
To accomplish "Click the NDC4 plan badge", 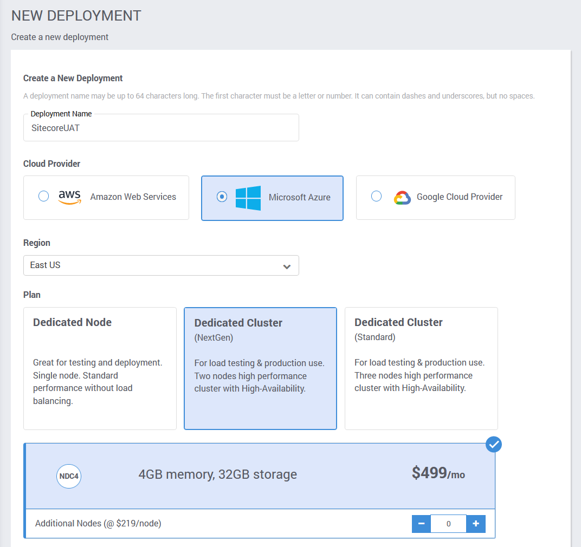I will tap(68, 476).
